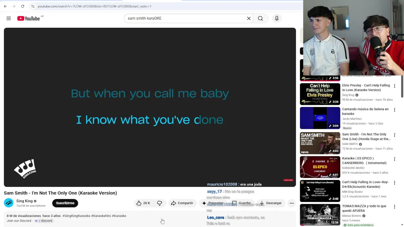Open Sam Smith I'm Not The Only One Live title

[x=366, y=137]
